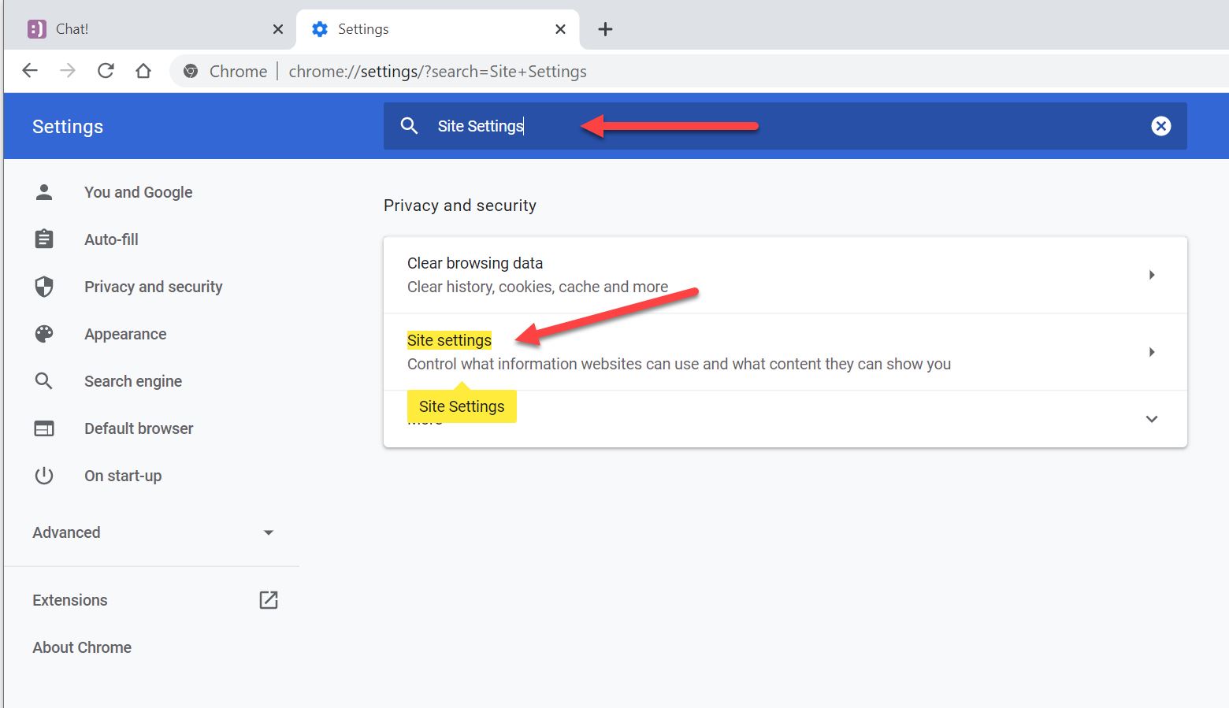Click the Settings tab gear favicon
The width and height of the screenshot is (1229, 708).
[320, 29]
